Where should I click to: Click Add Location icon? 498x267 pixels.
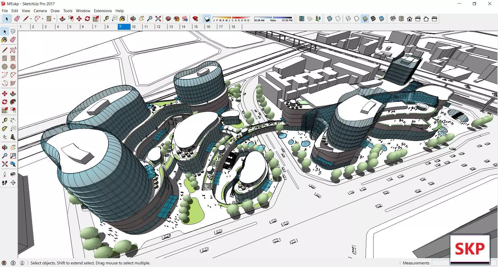click(302, 19)
